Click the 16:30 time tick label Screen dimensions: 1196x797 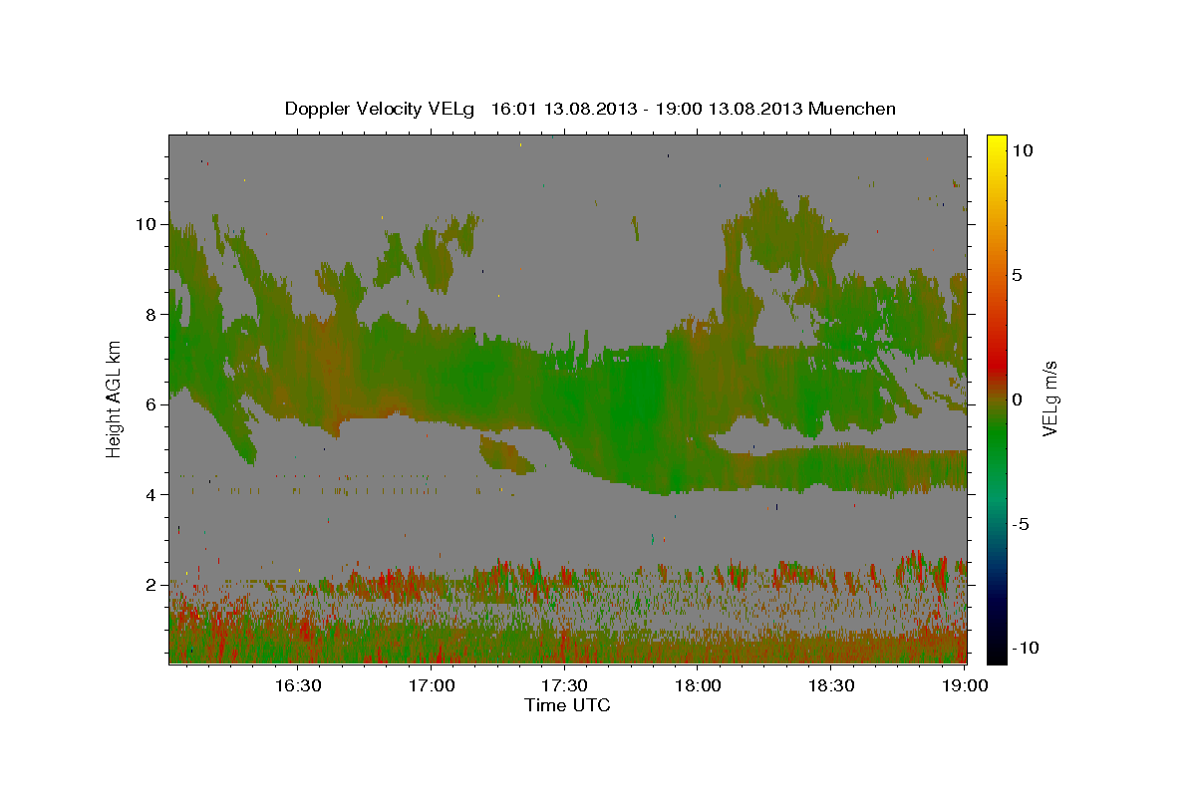click(x=298, y=685)
